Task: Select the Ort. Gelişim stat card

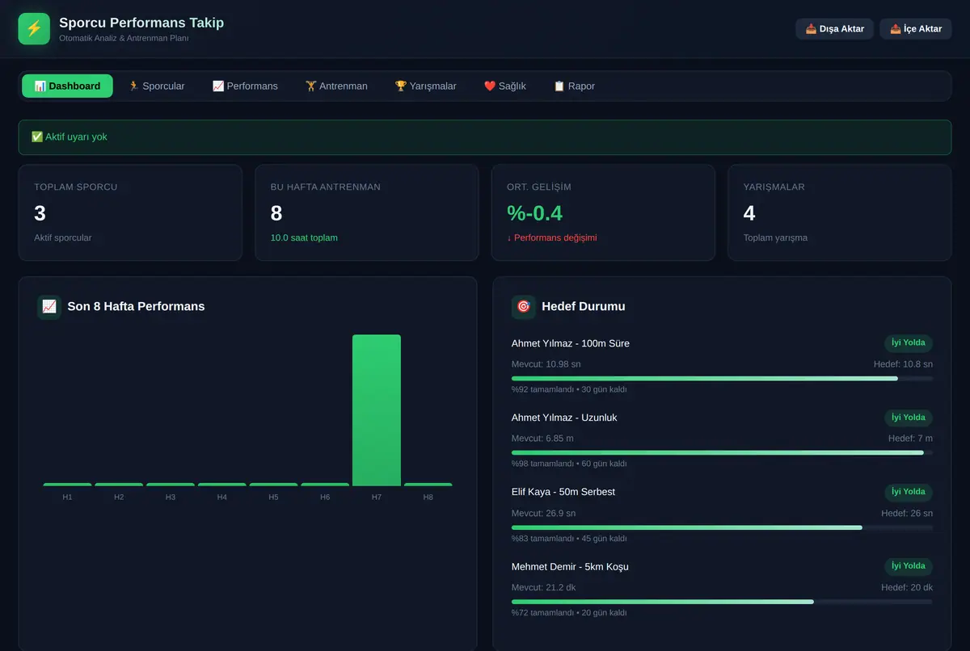Action: pyautogui.click(x=603, y=212)
